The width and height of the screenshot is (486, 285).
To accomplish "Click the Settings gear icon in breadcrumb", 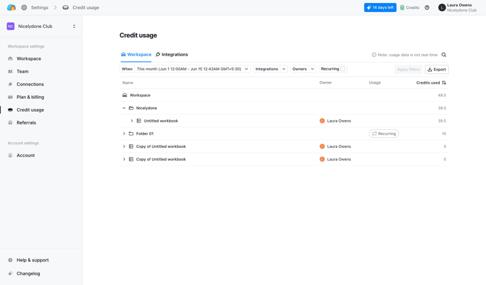I will click(24, 7).
